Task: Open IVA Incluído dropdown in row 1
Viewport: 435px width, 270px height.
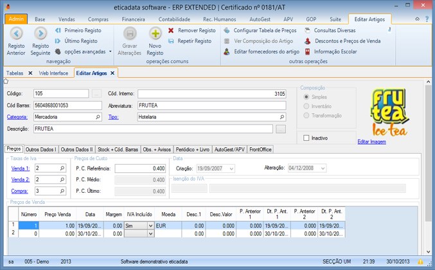Action: point(150,226)
